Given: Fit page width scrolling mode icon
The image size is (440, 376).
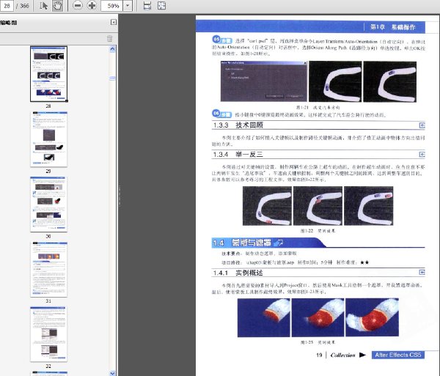Looking at the screenshot, I should coord(147,6).
